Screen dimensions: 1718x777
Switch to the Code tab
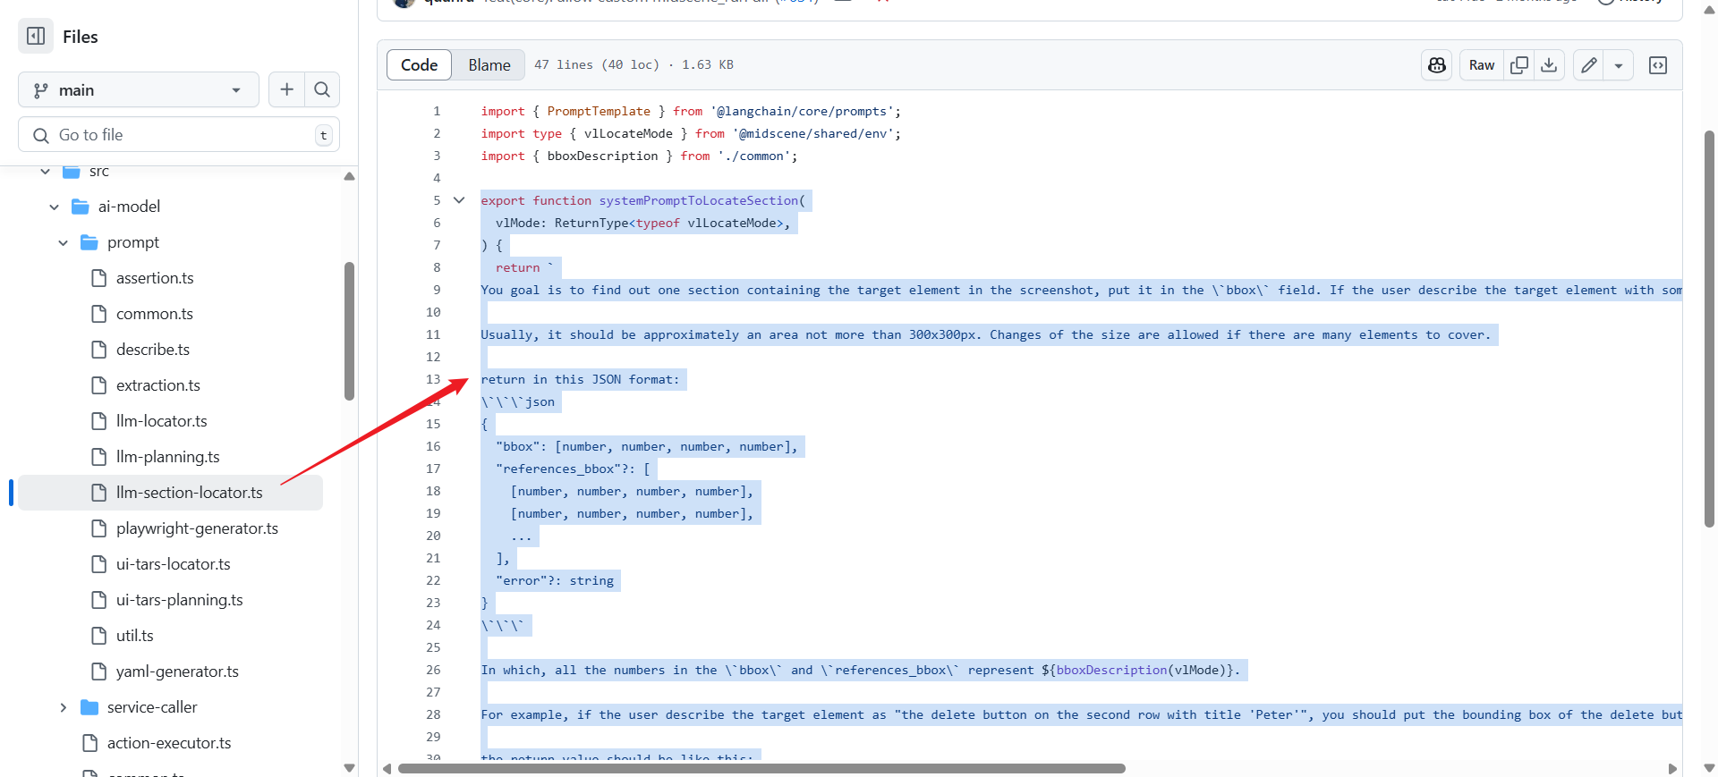[419, 65]
